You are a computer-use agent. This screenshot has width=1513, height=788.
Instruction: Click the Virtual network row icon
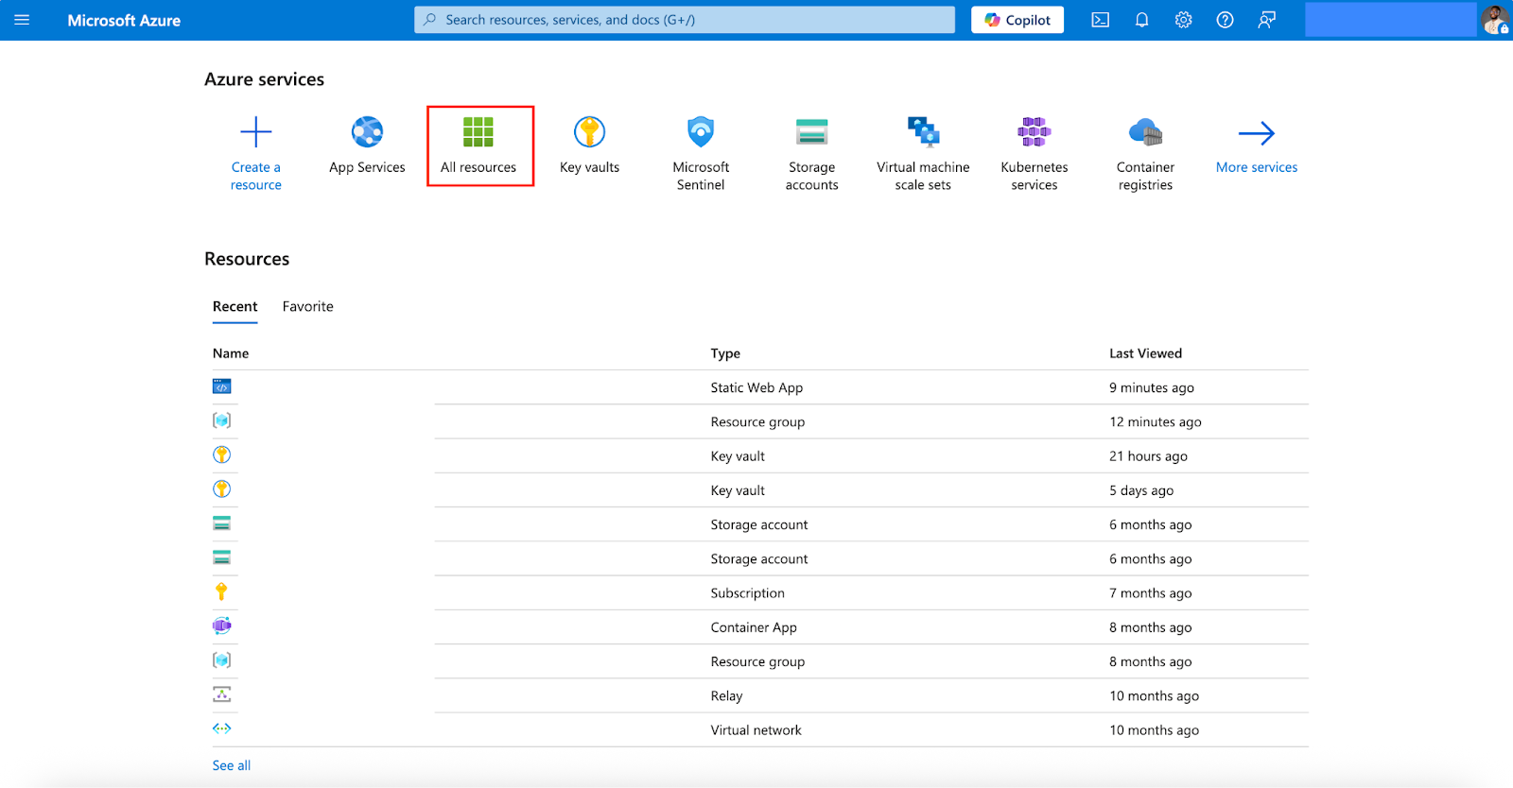pyautogui.click(x=222, y=728)
